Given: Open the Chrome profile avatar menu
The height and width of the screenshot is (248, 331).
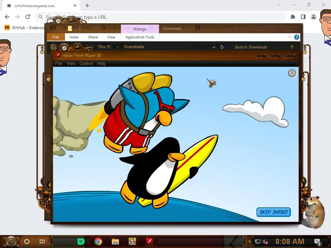Looking at the screenshot, I should [314, 17].
